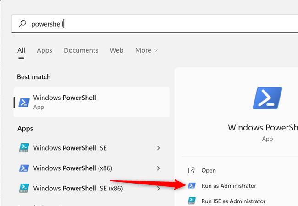The height and width of the screenshot is (206, 298).
Task: Click the large PowerShell icon in preview pane
Action: [x=267, y=98]
